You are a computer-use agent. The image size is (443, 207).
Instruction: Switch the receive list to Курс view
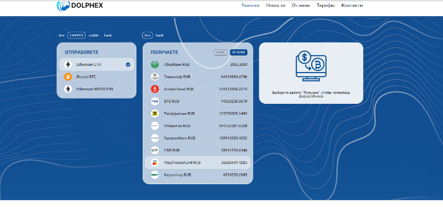(x=220, y=52)
